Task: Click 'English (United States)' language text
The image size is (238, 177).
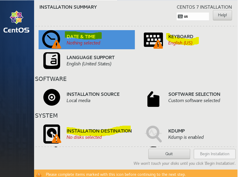Action: click(89, 64)
